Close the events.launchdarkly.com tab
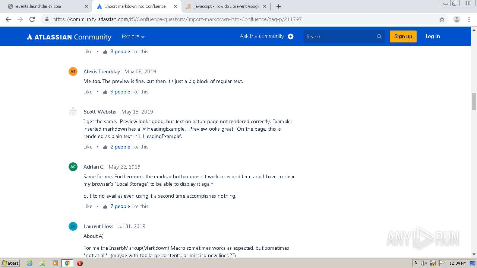Image resolution: width=477 pixels, height=268 pixels. pyautogui.click(x=86, y=6)
